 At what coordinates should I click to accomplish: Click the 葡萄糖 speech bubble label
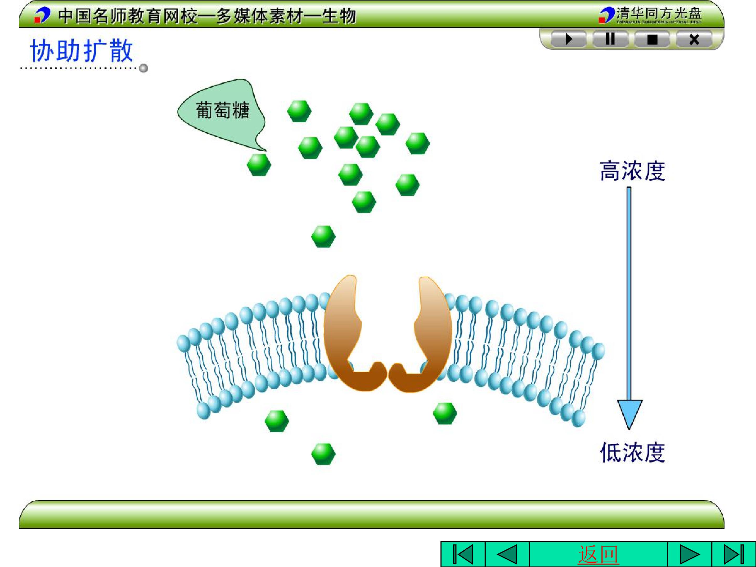(223, 111)
